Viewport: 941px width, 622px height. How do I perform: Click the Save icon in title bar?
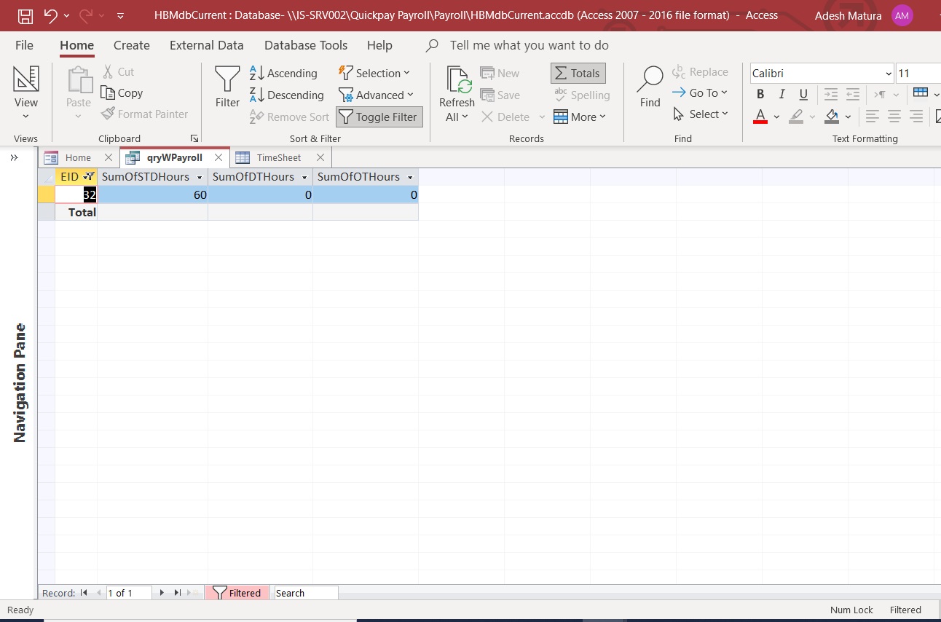[x=25, y=15]
